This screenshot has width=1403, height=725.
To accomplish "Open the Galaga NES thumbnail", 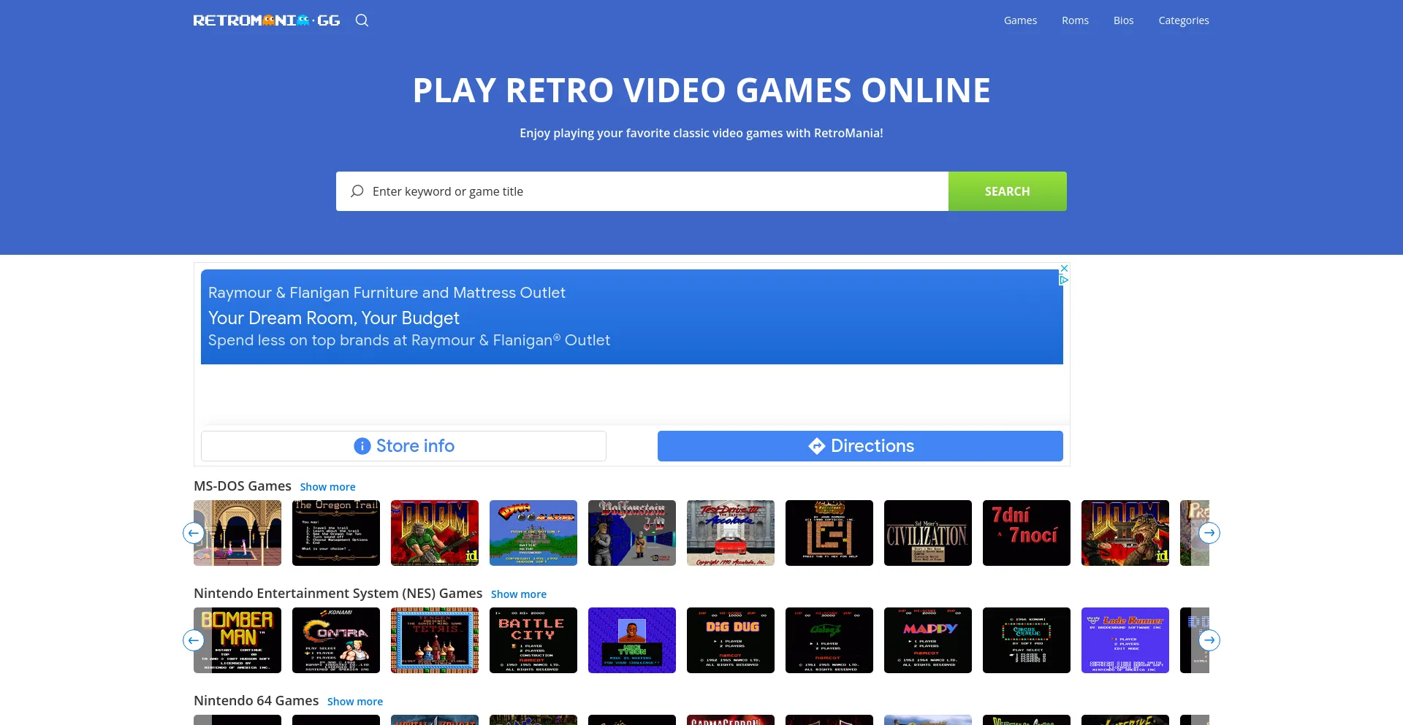I will pos(829,640).
